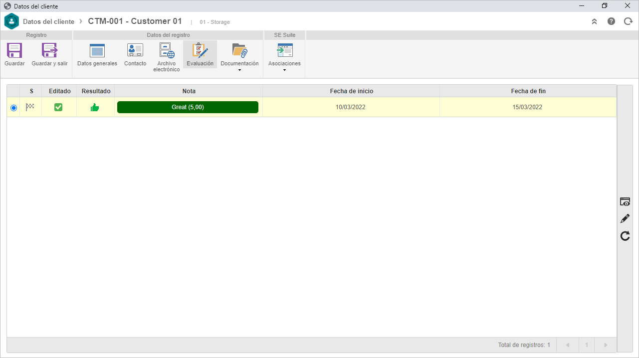Image resolution: width=639 pixels, height=358 pixels.
Task: Click the refresh icon in header
Action: tap(628, 21)
